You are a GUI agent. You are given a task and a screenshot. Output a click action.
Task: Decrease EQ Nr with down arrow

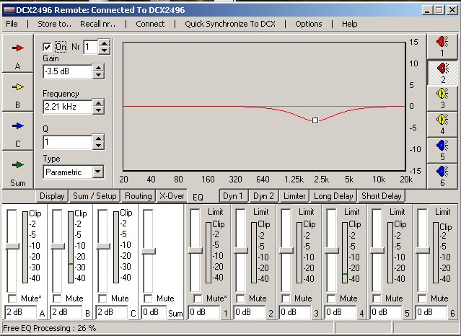point(104,50)
